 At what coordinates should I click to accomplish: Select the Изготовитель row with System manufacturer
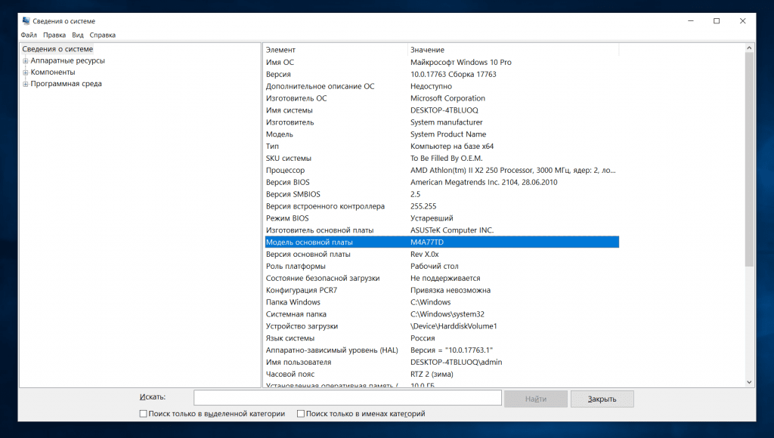pyautogui.click(x=441, y=122)
